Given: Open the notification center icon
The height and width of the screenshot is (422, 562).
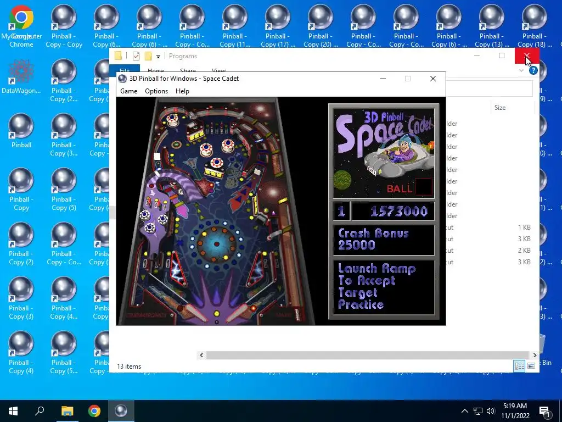Looking at the screenshot, I should (x=544, y=411).
